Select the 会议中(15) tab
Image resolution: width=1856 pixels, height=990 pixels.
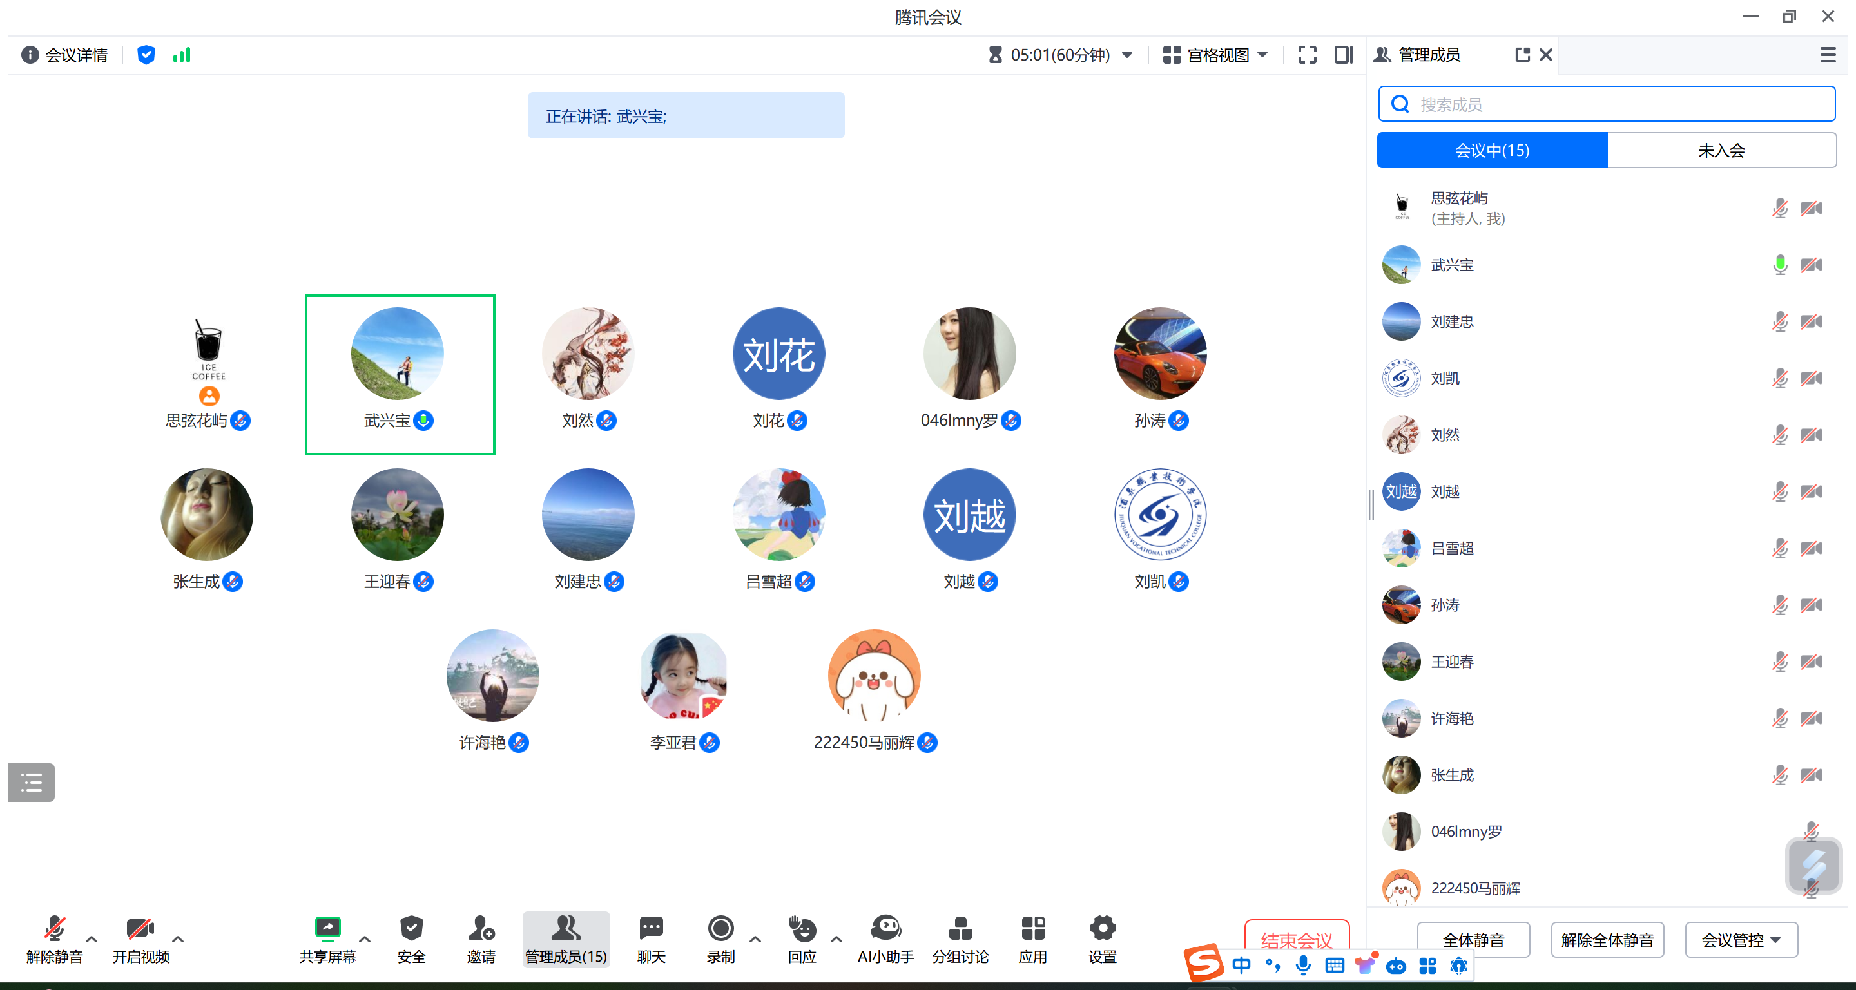(1491, 150)
